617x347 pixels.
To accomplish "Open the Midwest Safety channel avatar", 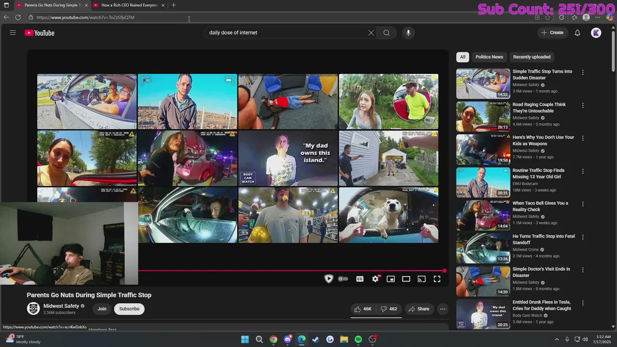I will (x=33, y=308).
